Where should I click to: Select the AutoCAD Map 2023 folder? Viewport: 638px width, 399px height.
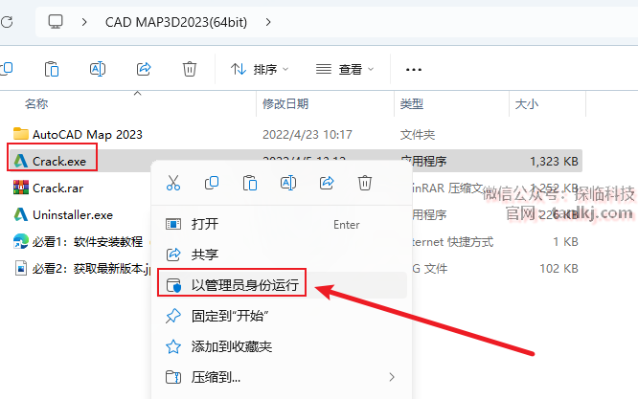point(87,135)
